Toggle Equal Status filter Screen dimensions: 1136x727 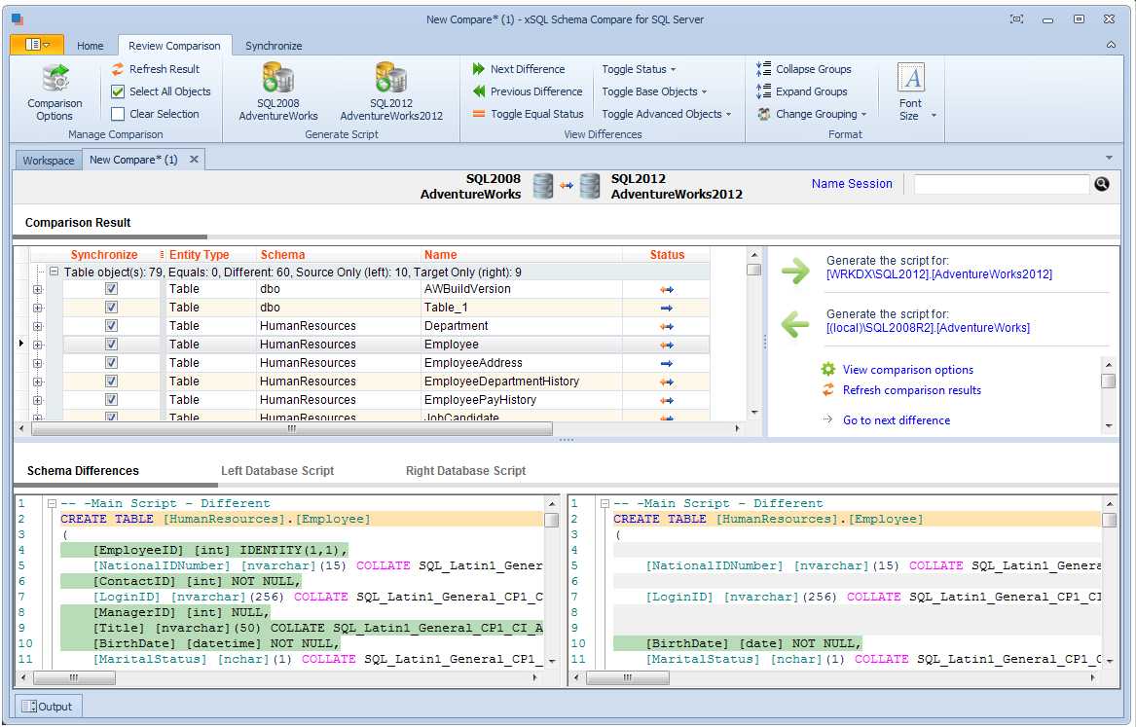[529, 114]
